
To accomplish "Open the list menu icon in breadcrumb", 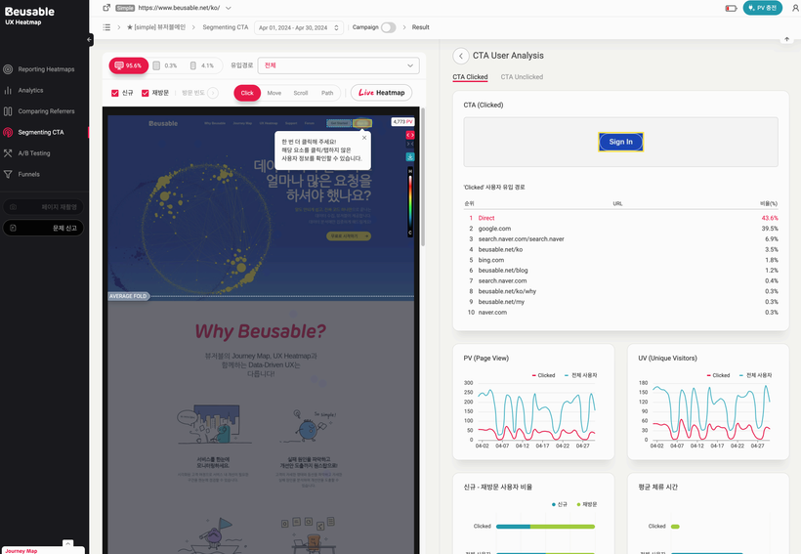I will (x=107, y=27).
